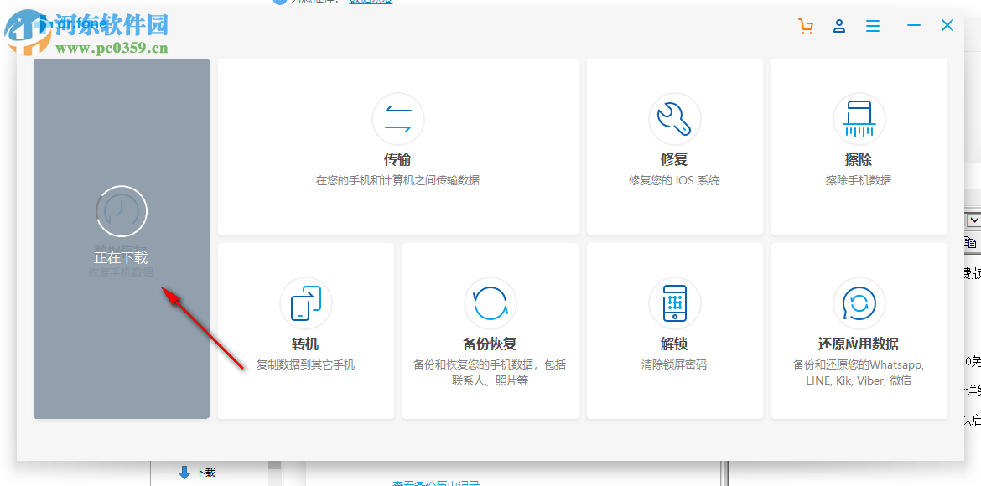Viewport: 981px width, 486px height.
Task: Open the user account icon
Action: [x=838, y=26]
